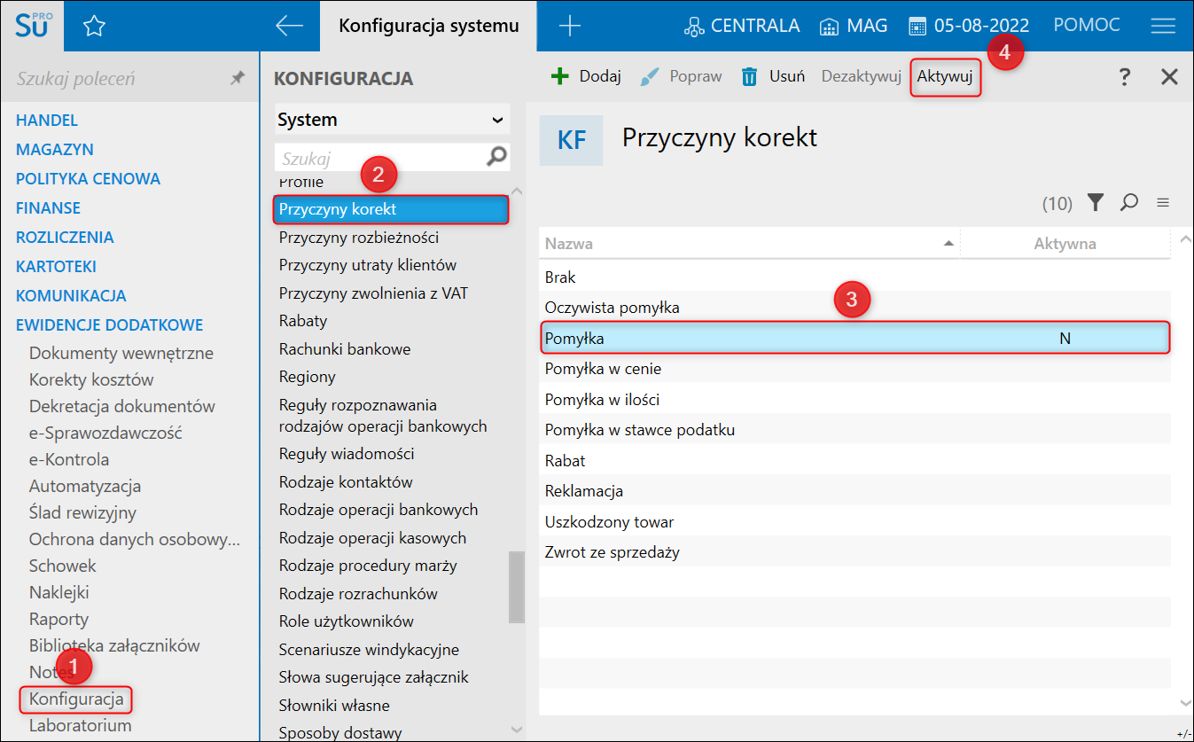Image resolution: width=1194 pixels, height=742 pixels.
Task: Select the Oczywista pomyłka row
Action: (855, 308)
